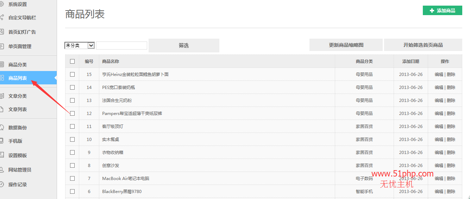The height and width of the screenshot is (199, 470).
Task: Tick the checkbox for 客厅吸顶灯
Action: tap(73, 126)
